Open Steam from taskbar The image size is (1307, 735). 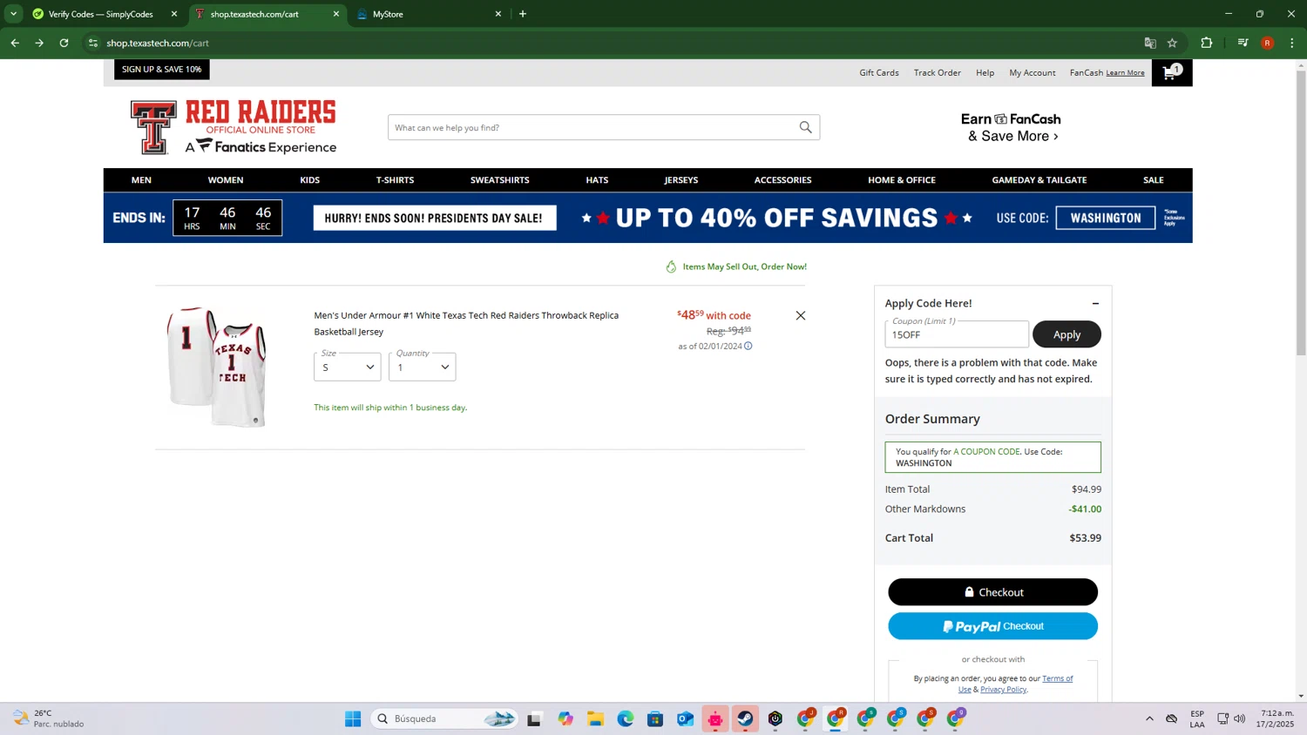pos(745,718)
